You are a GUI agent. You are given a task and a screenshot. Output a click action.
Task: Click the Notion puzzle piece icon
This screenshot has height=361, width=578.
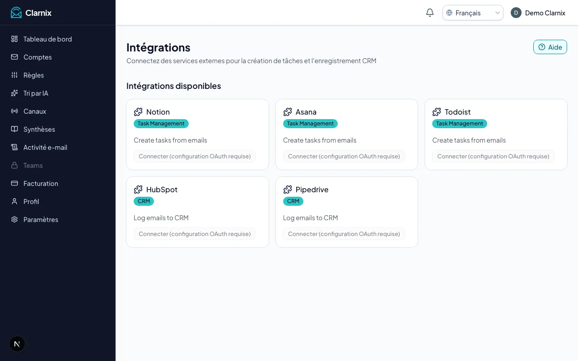tap(138, 112)
